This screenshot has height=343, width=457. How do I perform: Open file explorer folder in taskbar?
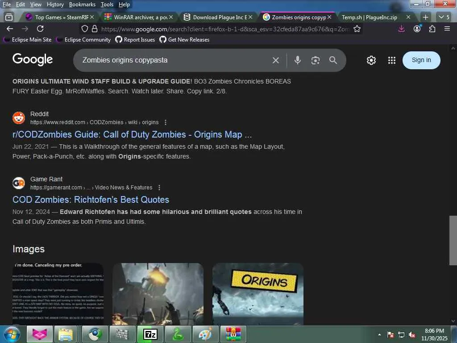[x=66, y=334]
